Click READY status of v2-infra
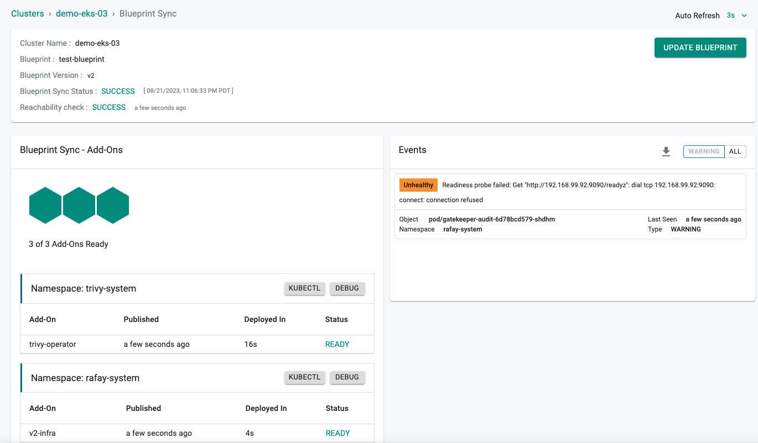 [338, 433]
